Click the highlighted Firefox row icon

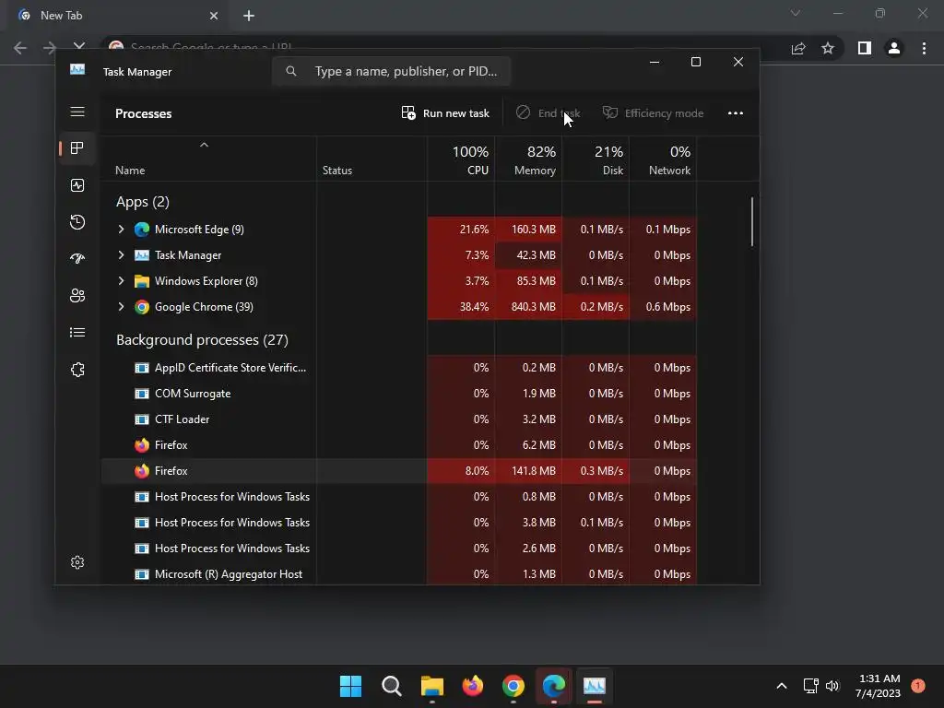tap(141, 471)
